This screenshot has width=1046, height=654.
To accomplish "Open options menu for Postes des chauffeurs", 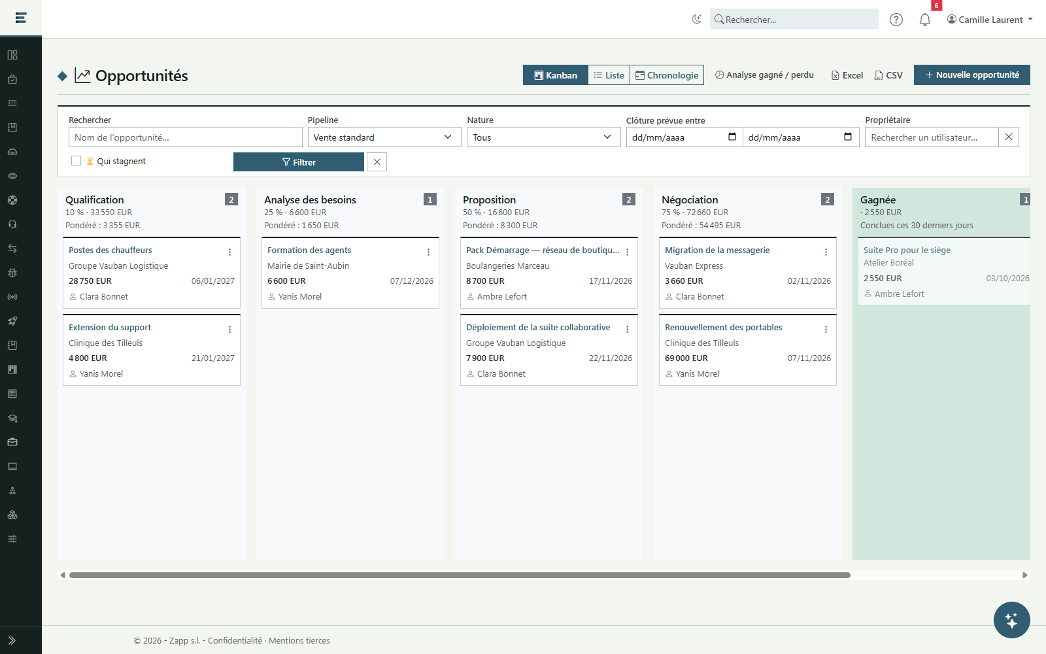I will [229, 252].
